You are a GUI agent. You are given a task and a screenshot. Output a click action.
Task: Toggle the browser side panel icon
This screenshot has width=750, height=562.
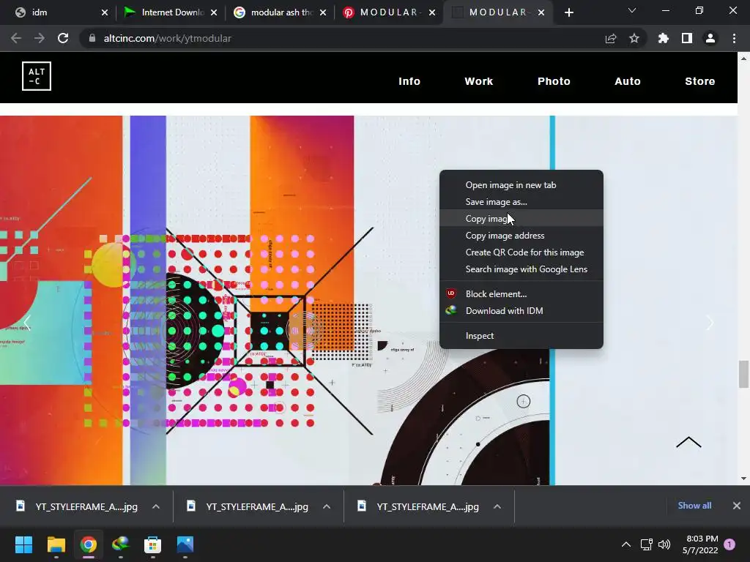click(x=687, y=38)
